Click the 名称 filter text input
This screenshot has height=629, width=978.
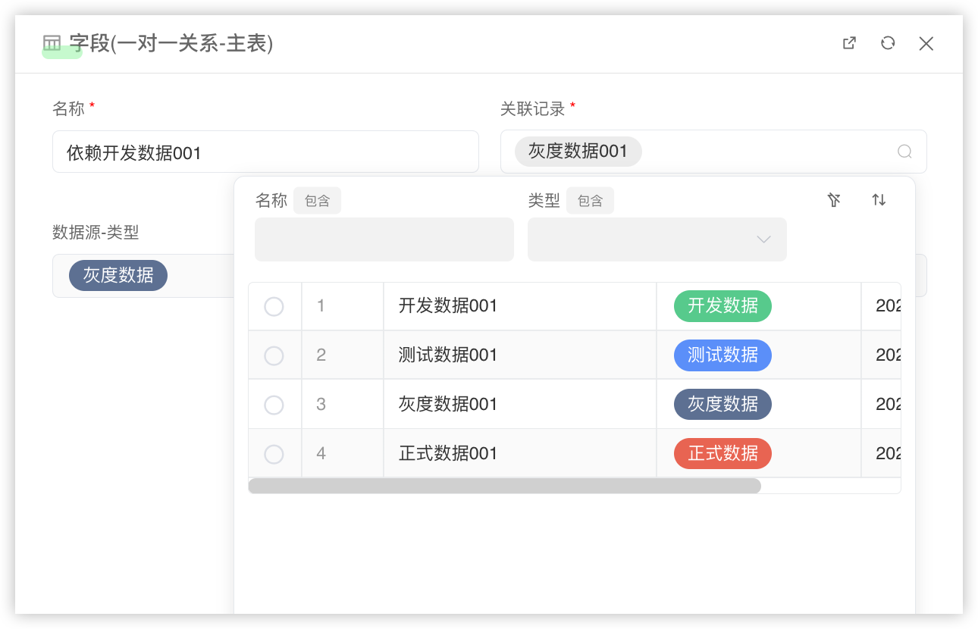[x=384, y=239]
